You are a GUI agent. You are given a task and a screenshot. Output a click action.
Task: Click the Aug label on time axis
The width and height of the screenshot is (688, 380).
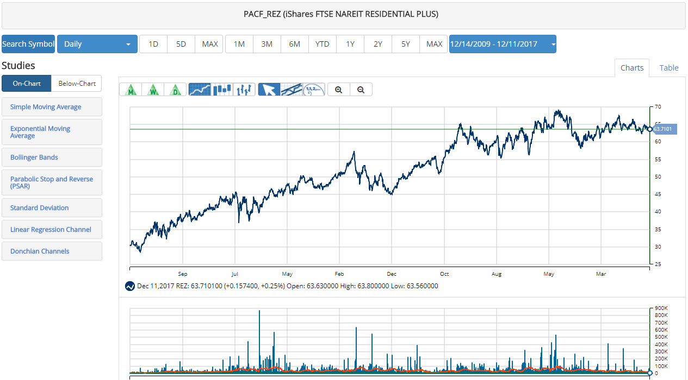coord(496,274)
